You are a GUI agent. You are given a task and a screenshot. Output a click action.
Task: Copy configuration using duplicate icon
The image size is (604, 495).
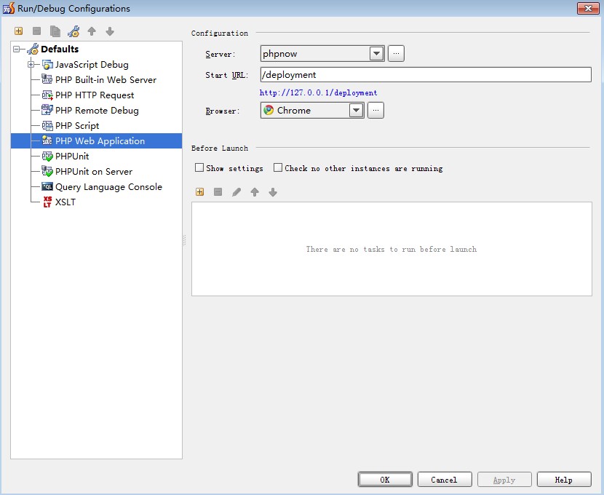(55, 31)
